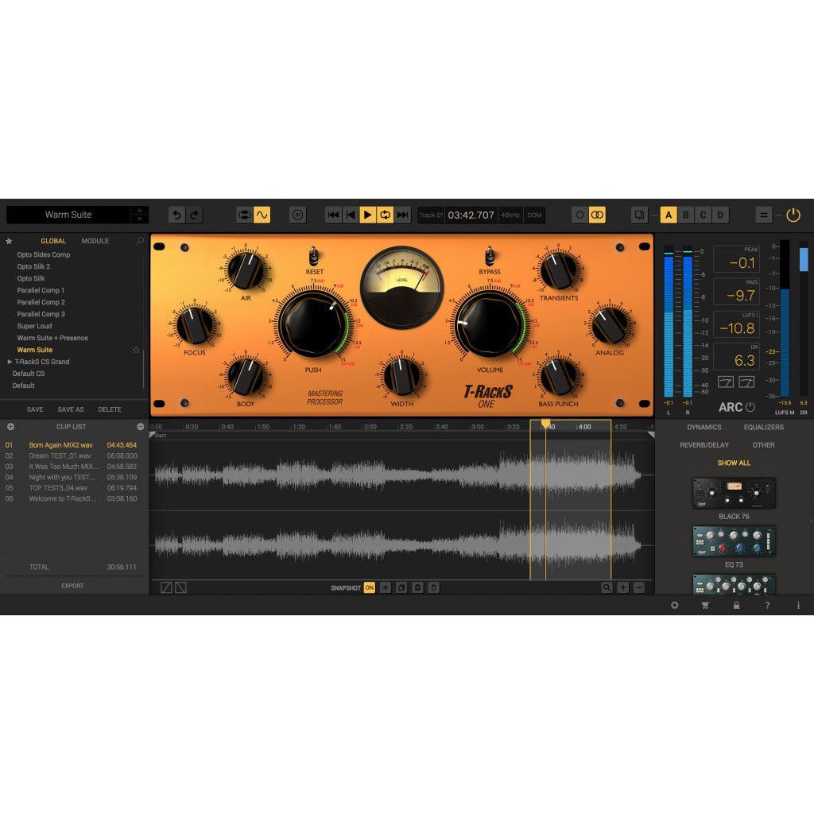
Task: Click the EXPORT button below the clip list
Action: 72,585
